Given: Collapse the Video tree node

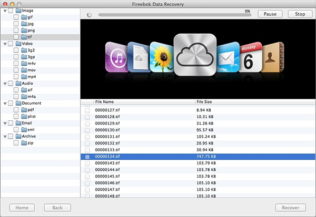Looking at the screenshot, I should (x=5, y=44).
